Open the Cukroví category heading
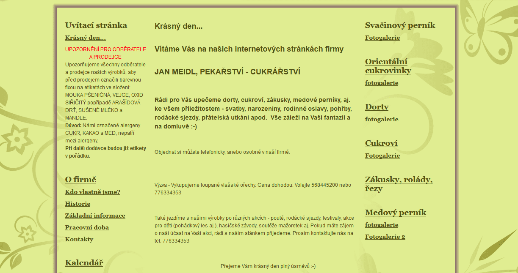 coord(381,143)
